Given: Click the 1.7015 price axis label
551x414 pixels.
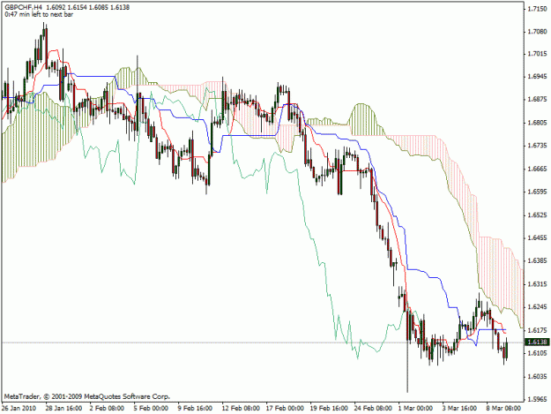Looking at the screenshot, I should click(x=537, y=54).
